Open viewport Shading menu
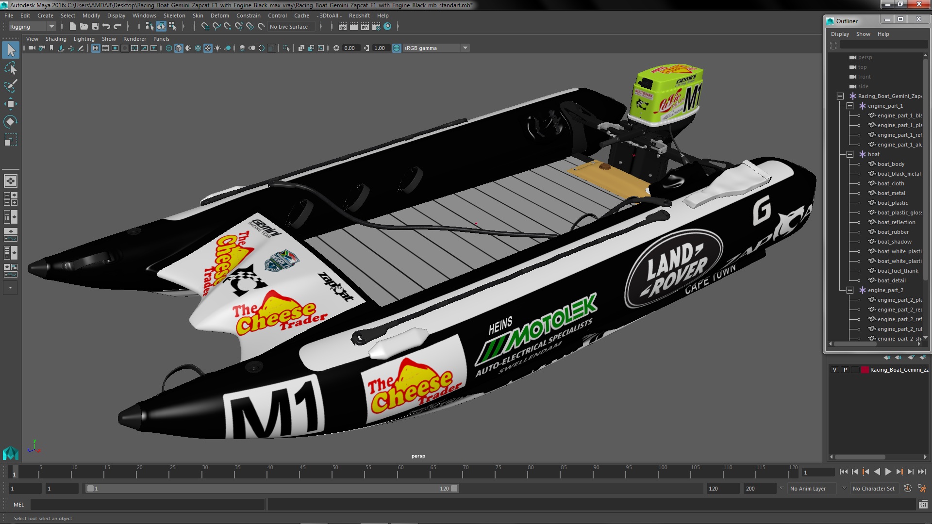 tap(56, 39)
